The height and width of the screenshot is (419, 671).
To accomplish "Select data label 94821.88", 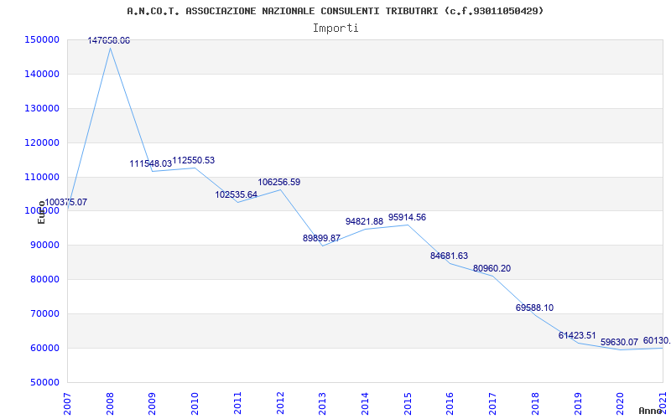I will (x=364, y=221).
